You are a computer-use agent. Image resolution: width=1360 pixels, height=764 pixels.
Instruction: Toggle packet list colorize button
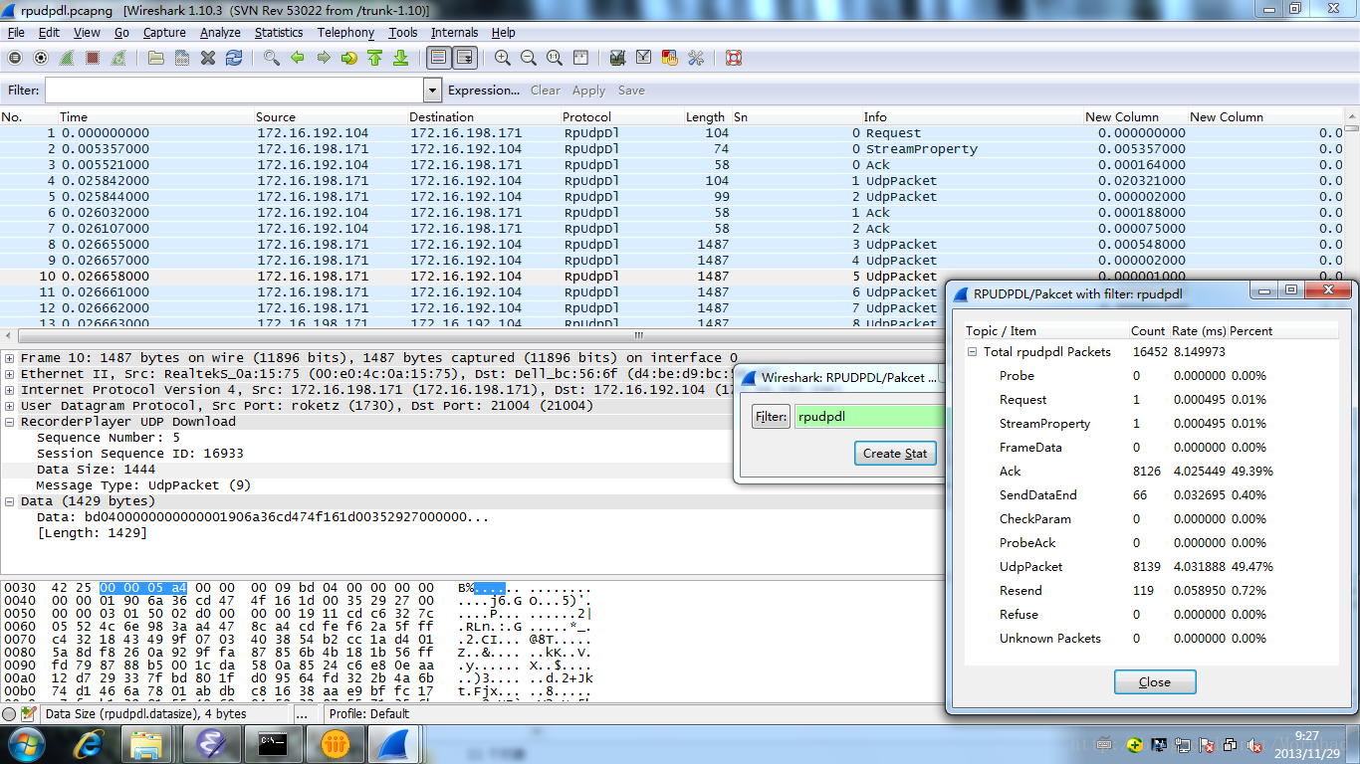[x=439, y=58]
